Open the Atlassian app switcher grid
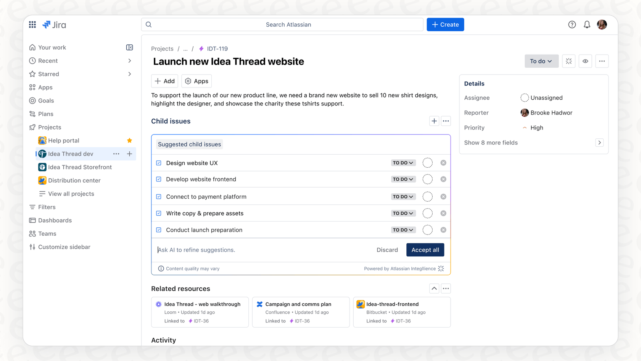This screenshot has width=641, height=361. (32, 24)
